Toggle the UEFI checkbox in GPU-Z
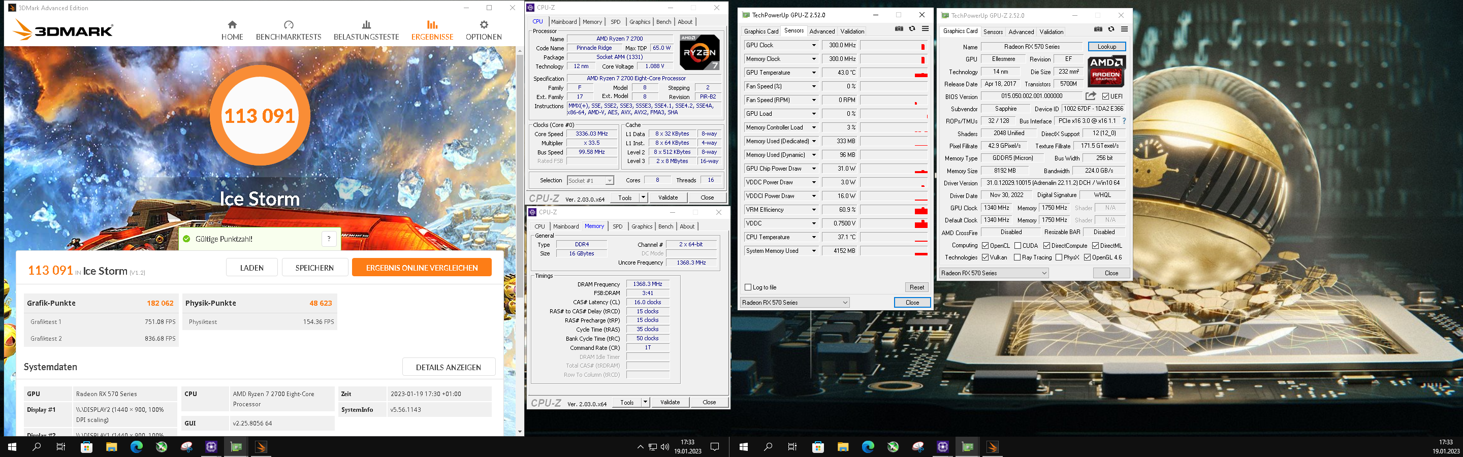This screenshot has width=1463, height=457. click(x=1105, y=96)
